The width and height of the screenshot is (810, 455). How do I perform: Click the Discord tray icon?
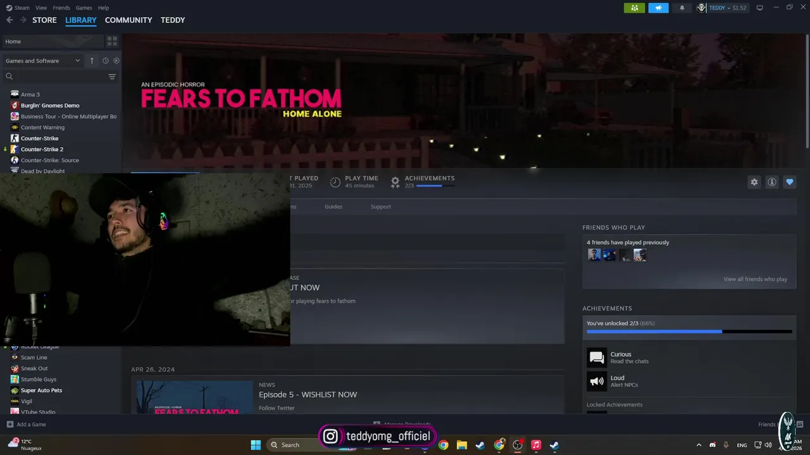tap(713, 445)
